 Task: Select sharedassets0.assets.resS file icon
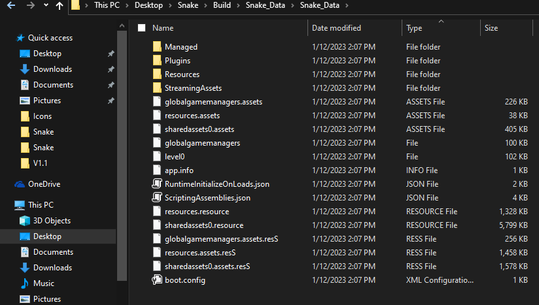click(157, 266)
